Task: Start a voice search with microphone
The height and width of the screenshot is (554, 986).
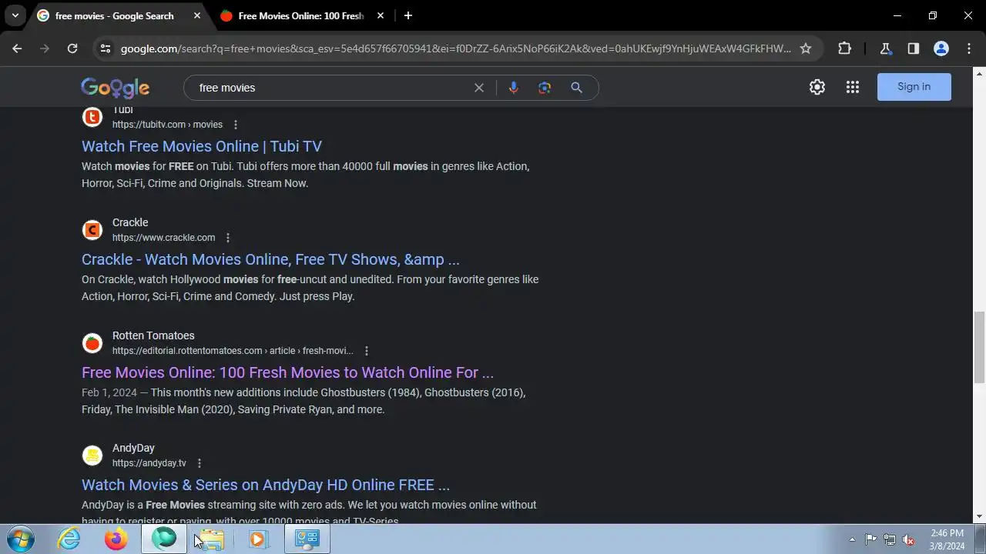Action: 513,88
